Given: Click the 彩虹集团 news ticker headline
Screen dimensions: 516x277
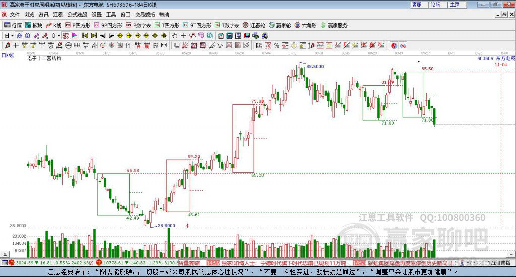Looking at the screenshot, I should [408, 263].
